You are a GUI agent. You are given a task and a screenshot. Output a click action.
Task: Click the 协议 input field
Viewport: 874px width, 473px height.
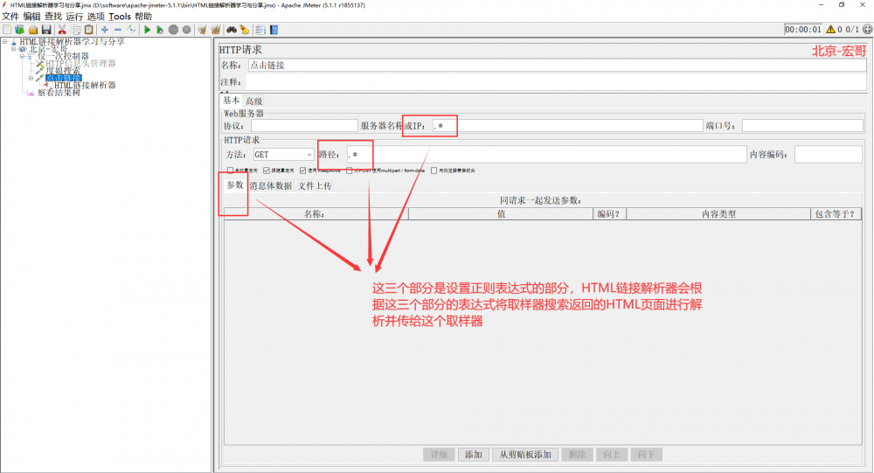(x=304, y=126)
